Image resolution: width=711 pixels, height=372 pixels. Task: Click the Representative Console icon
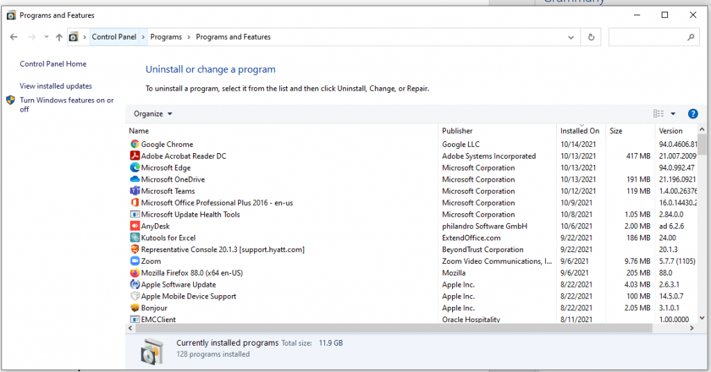pyautogui.click(x=135, y=249)
